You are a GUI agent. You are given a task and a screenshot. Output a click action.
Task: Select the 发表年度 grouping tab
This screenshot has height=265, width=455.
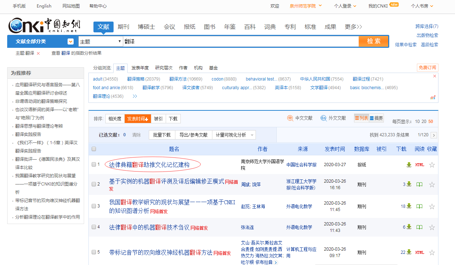(x=140, y=68)
